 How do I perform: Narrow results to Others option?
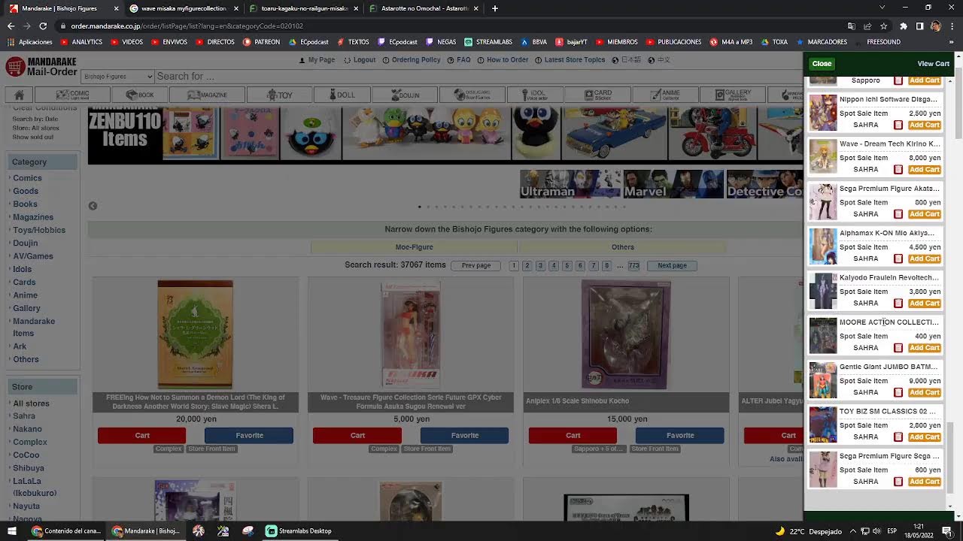(622, 246)
